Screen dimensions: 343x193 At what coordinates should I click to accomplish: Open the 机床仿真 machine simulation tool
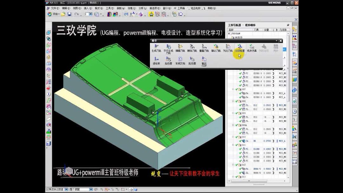click(x=252, y=48)
